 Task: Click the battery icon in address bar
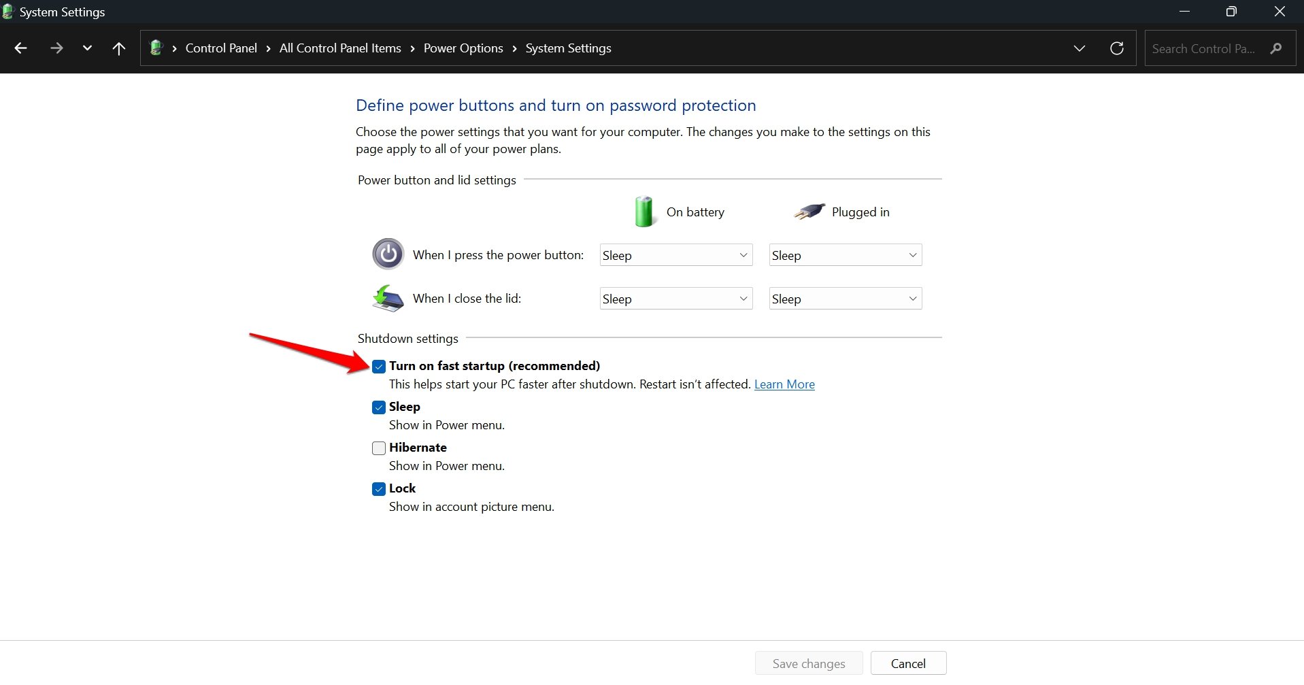[x=156, y=48]
